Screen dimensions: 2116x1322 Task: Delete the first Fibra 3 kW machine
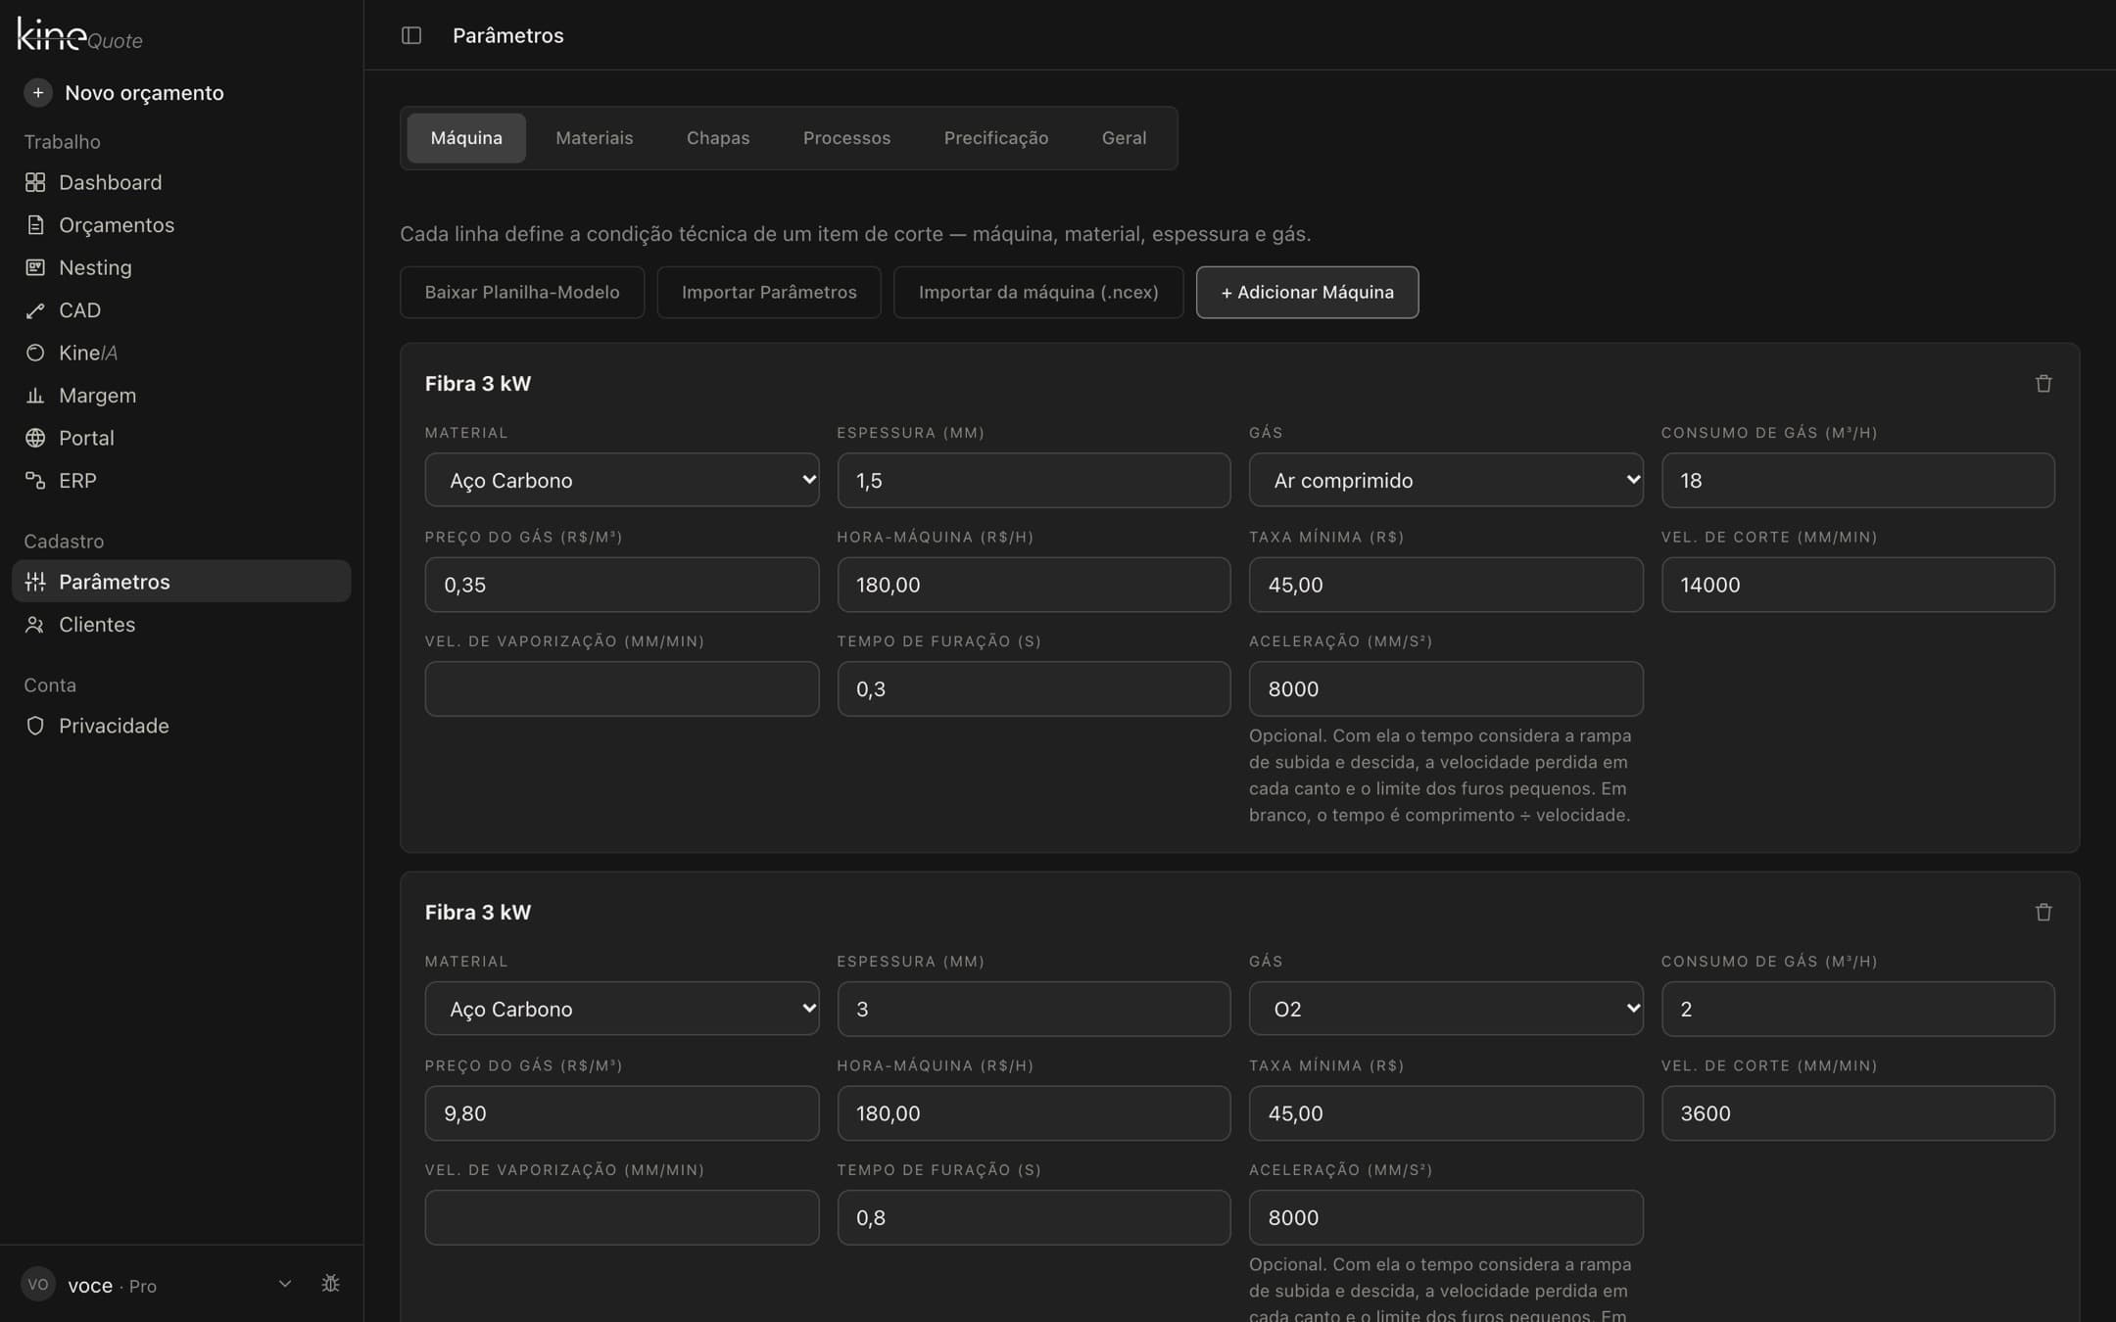pyautogui.click(x=2044, y=384)
